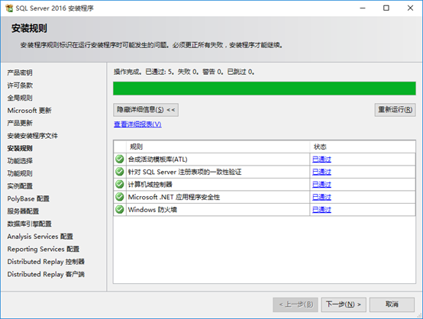
Task: Select PolyBase 配置 step in sidebar
Action: (x=28, y=198)
